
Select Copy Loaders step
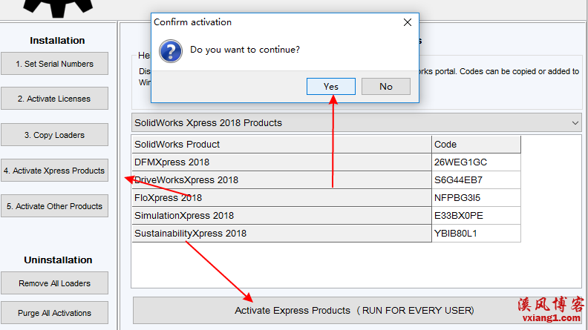54,135
